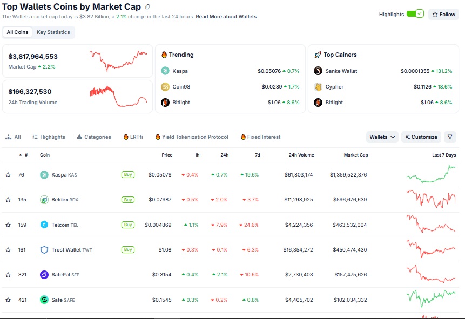Sort table by rank number column
Viewport: 465px width, 319px height.
click(x=24, y=155)
